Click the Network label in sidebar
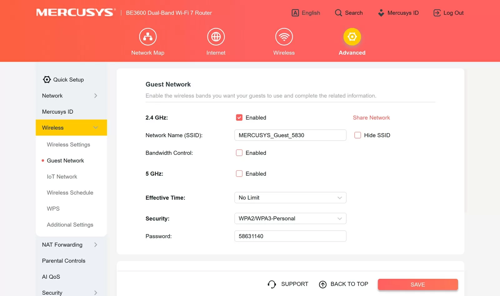 (x=52, y=96)
